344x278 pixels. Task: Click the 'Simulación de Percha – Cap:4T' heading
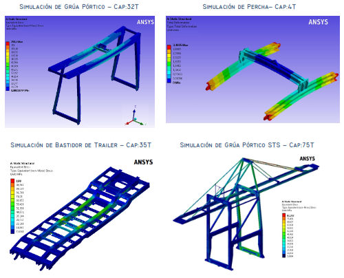point(249,7)
